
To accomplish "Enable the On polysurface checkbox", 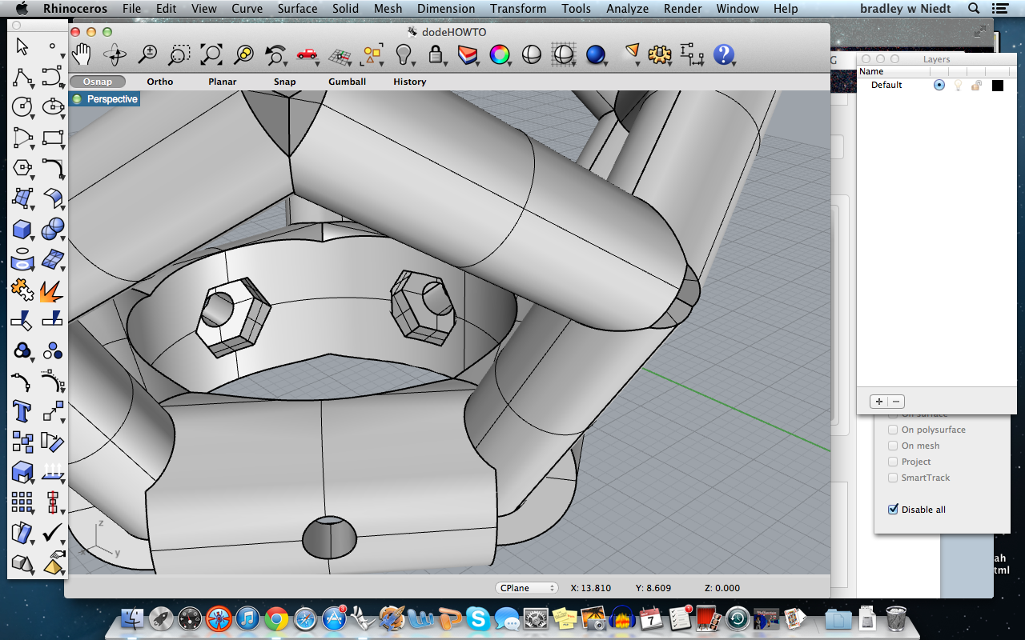I will pyautogui.click(x=894, y=430).
